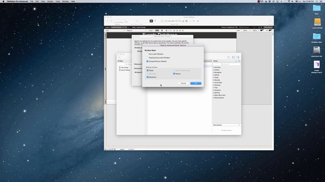325x182 pixels.
Task: Open the Apple menu
Action: point(4,1)
